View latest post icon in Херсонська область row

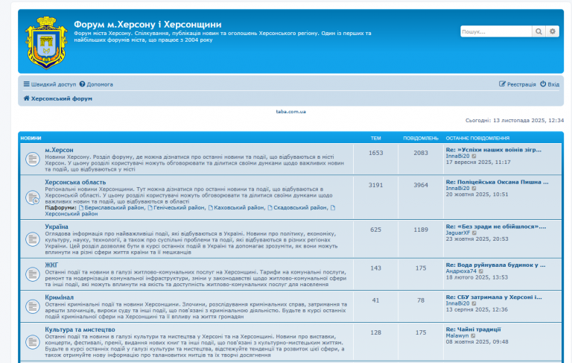click(474, 189)
